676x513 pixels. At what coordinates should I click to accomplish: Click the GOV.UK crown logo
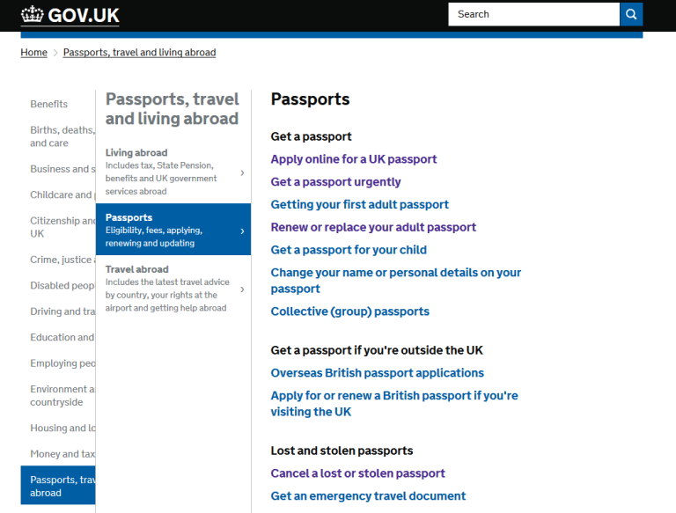pos(33,15)
